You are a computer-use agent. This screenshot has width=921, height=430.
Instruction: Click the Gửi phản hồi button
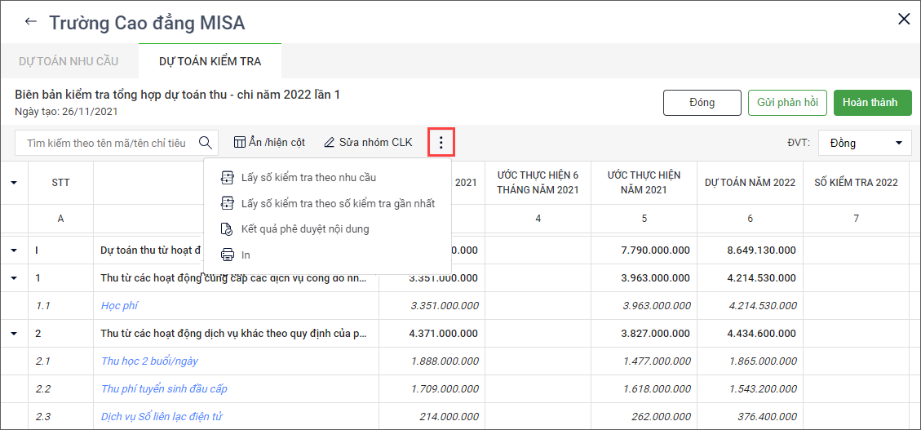coord(787,103)
